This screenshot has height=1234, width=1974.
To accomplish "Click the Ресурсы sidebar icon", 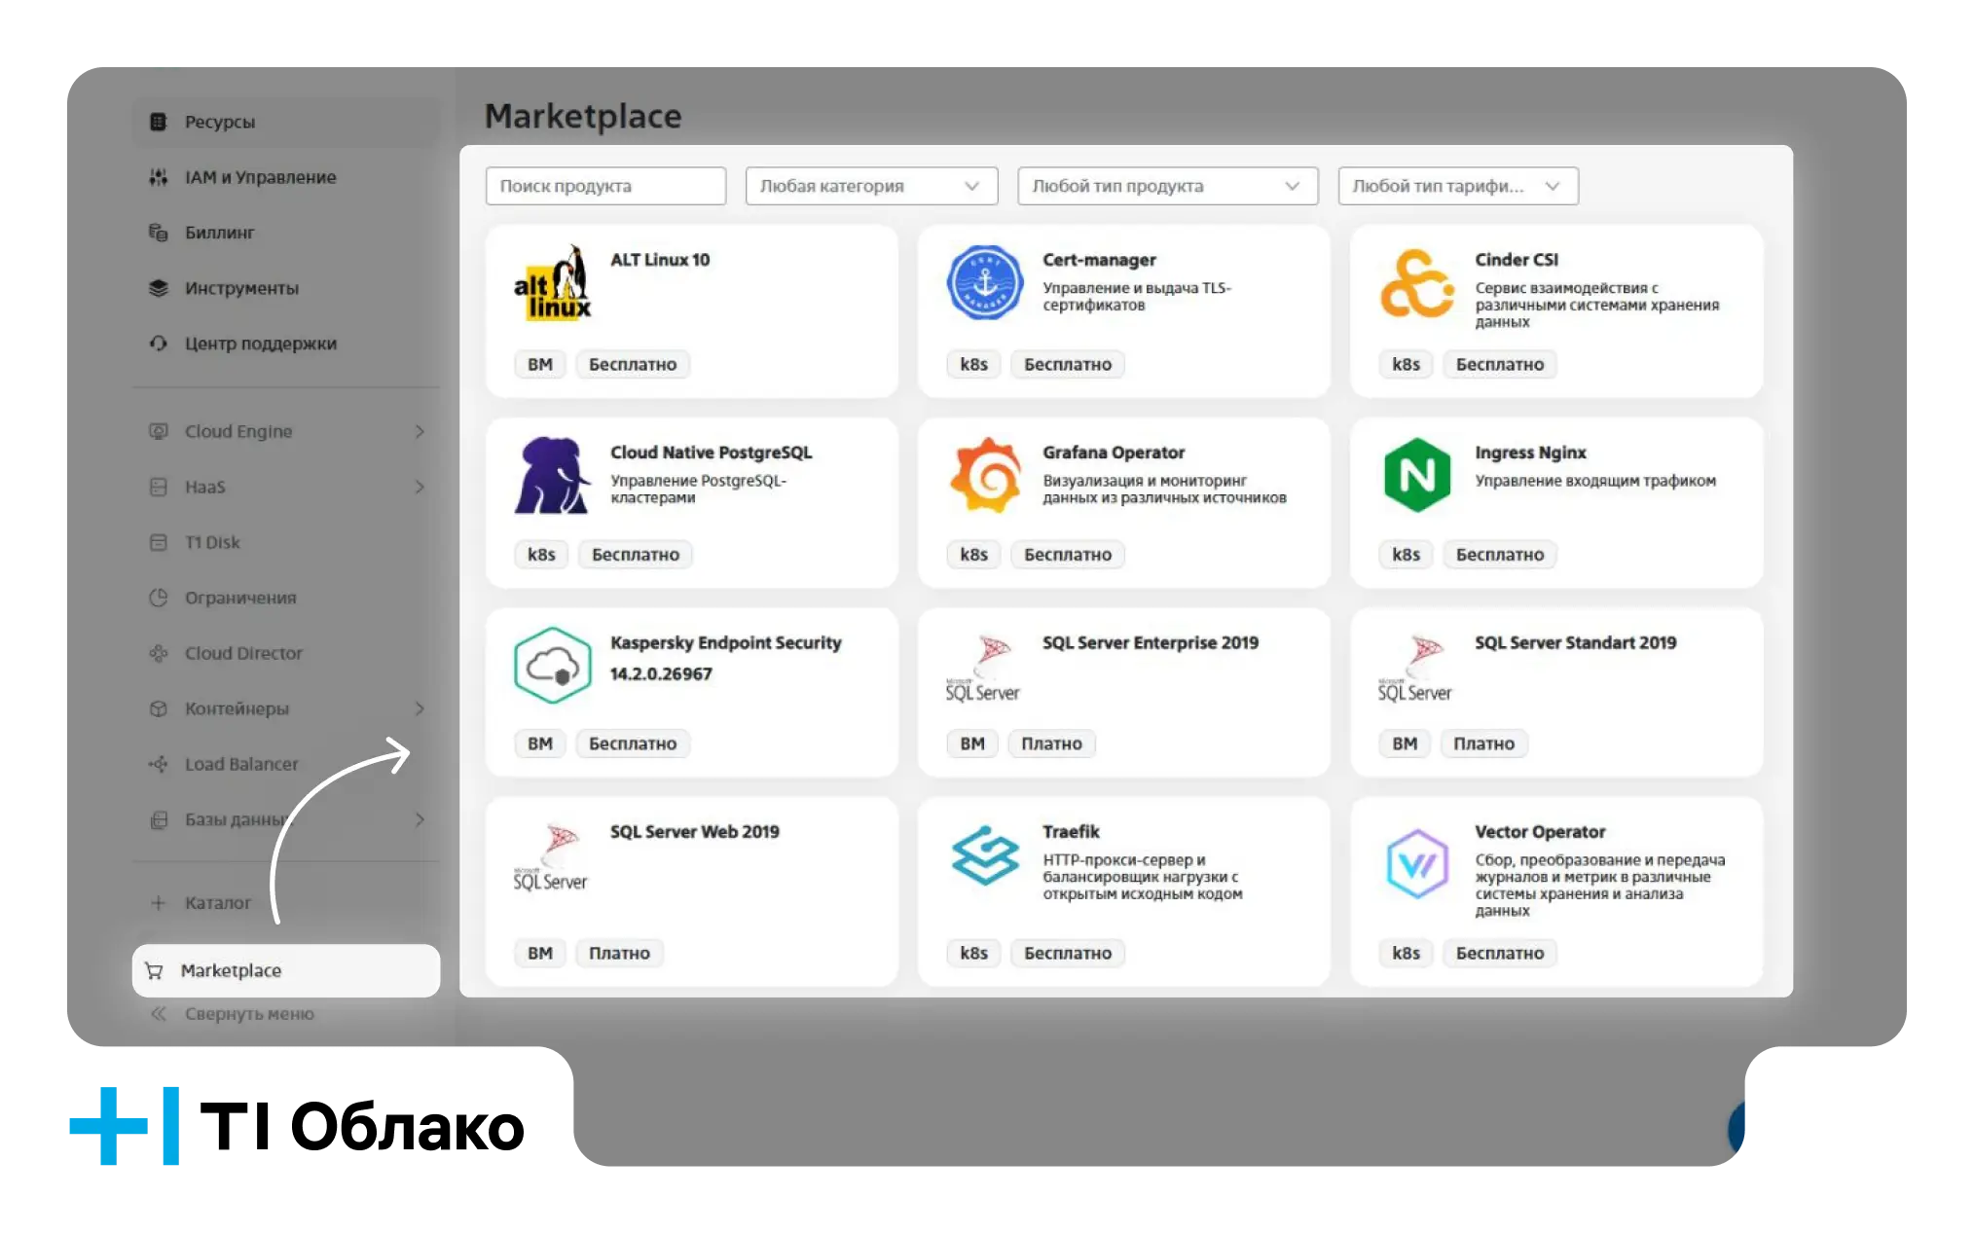I will (158, 122).
